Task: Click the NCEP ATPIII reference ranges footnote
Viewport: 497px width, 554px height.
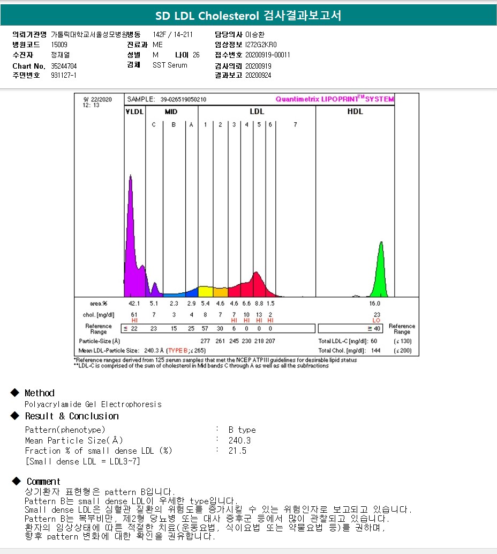Action: click(x=215, y=360)
